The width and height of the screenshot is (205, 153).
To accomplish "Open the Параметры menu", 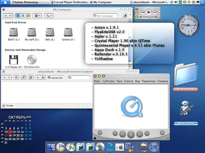I will click(x=149, y=81).
